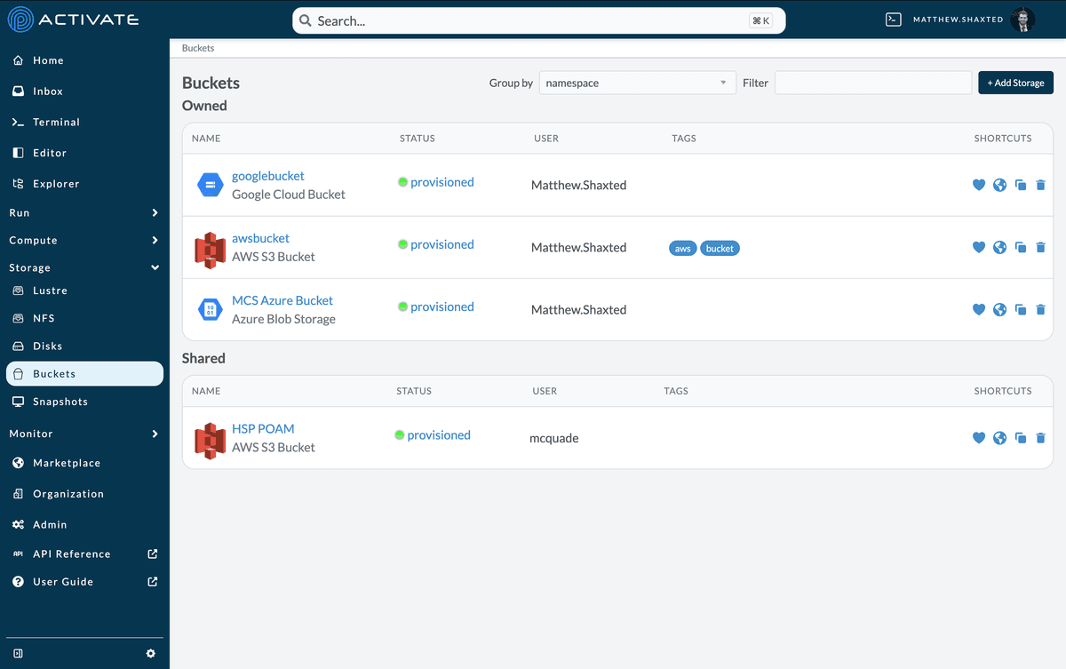This screenshot has height=669, width=1066.
Task: Expand the Monitor sidebar section
Action: click(x=84, y=434)
